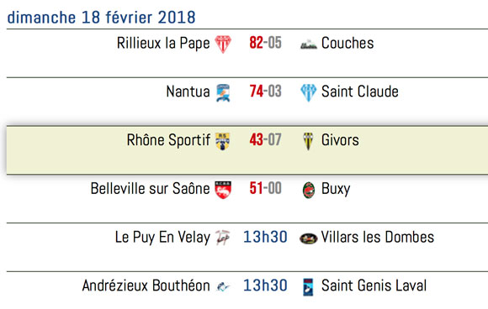Open the 13h30 Le Puy kickoff time

265,237
